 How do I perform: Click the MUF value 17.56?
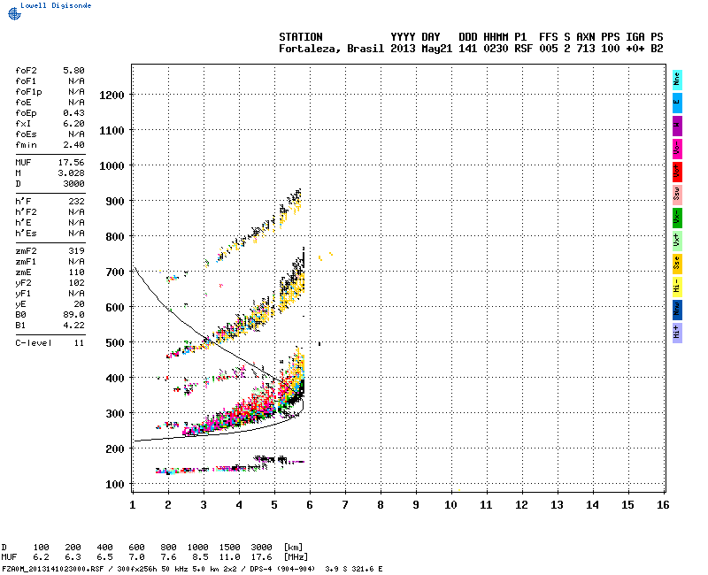[x=72, y=163]
